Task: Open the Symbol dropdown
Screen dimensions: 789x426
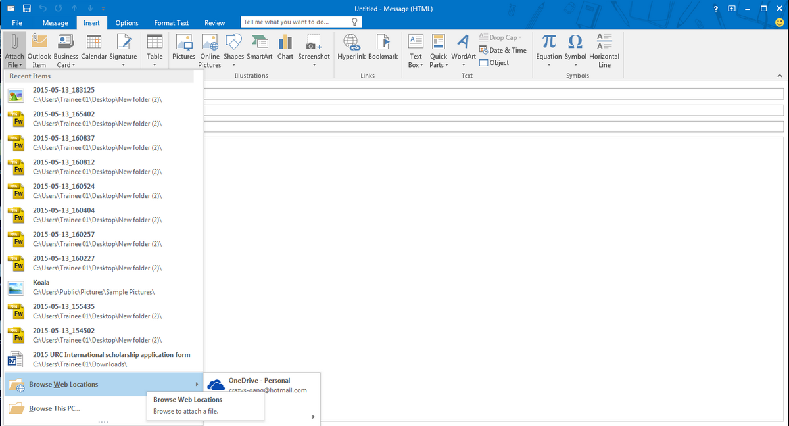Action: [575, 51]
